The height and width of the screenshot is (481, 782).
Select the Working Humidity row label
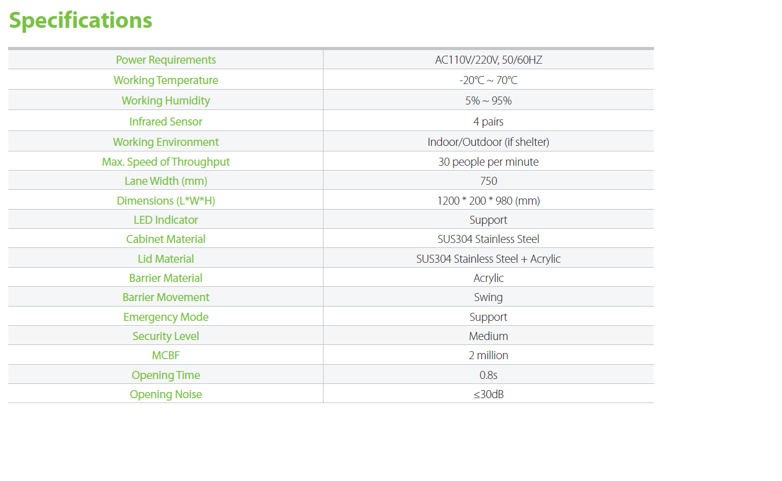(x=166, y=101)
